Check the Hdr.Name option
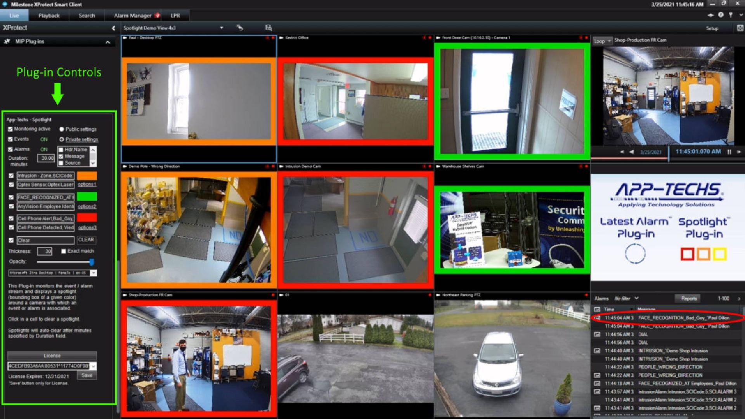This screenshot has width=745, height=419. 61,150
